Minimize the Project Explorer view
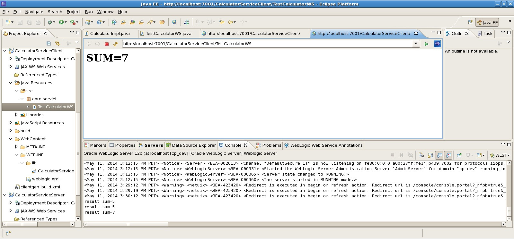Screen dimensions: 514x239 coord(72,32)
